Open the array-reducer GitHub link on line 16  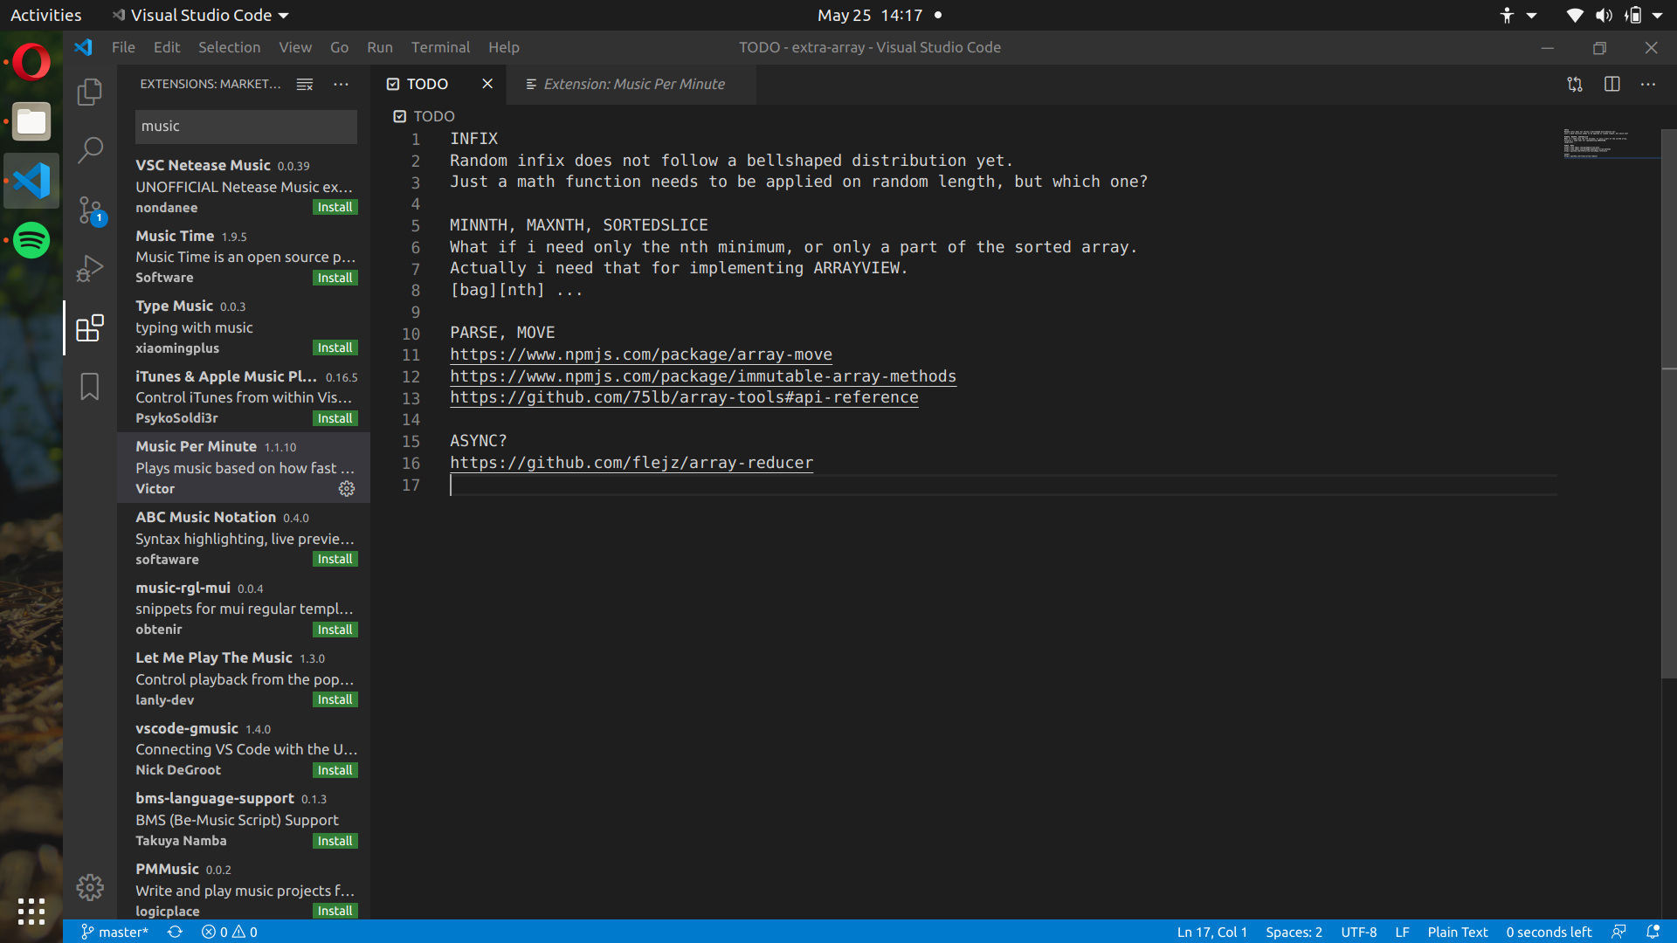click(631, 463)
